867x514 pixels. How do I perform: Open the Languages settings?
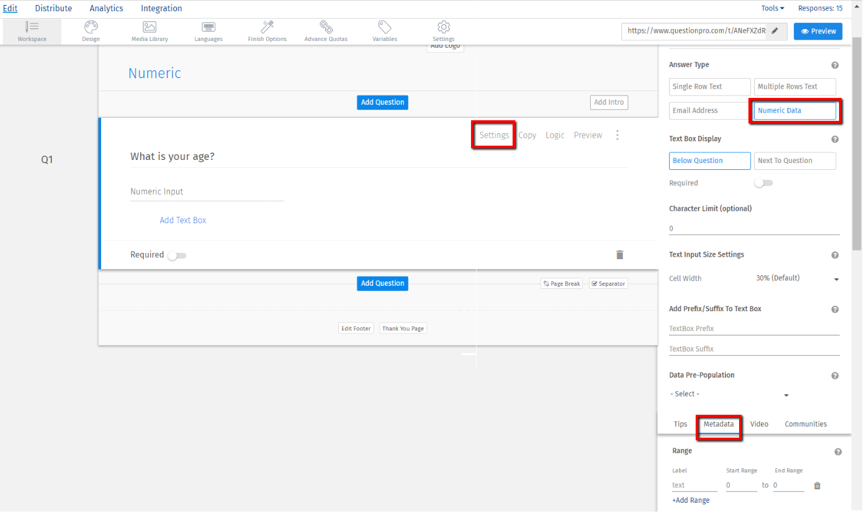[x=208, y=31]
